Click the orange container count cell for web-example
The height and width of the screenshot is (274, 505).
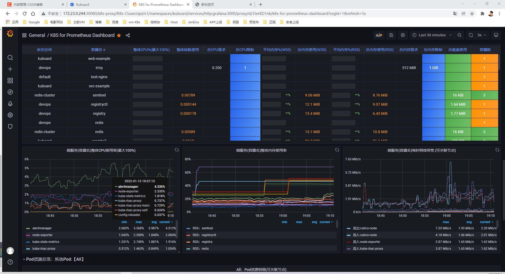click(484, 59)
